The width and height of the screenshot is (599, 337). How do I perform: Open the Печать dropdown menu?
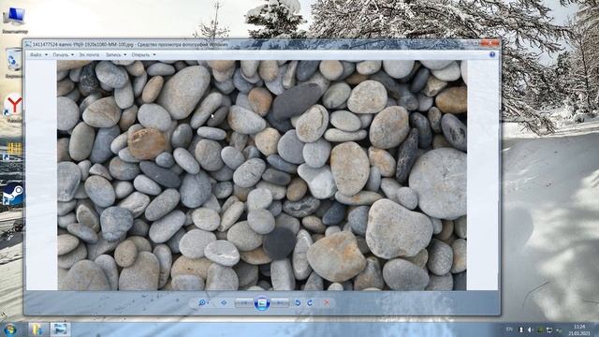coord(63,54)
